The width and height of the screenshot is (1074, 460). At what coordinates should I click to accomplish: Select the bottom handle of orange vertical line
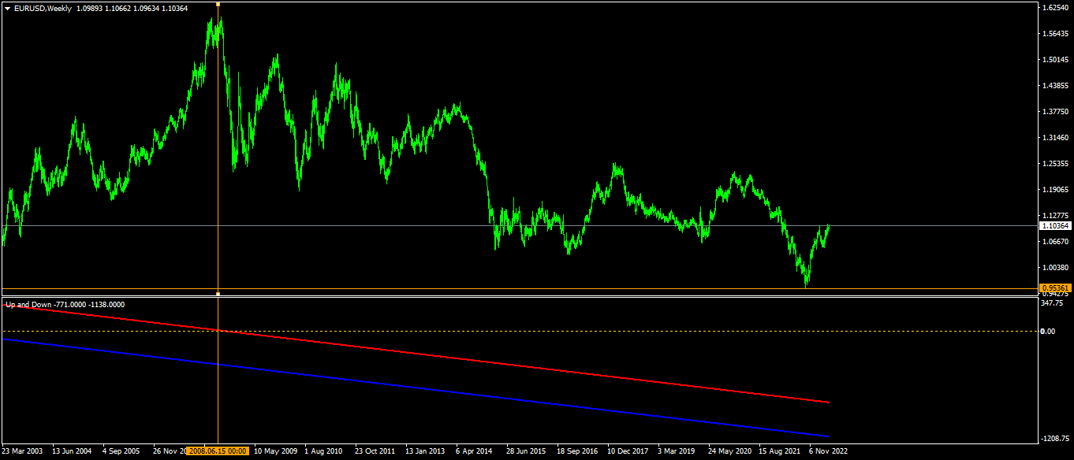(x=218, y=294)
